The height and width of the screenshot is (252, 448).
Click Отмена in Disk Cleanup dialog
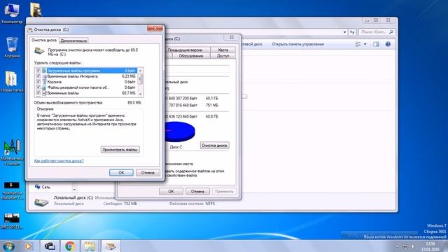point(148,173)
